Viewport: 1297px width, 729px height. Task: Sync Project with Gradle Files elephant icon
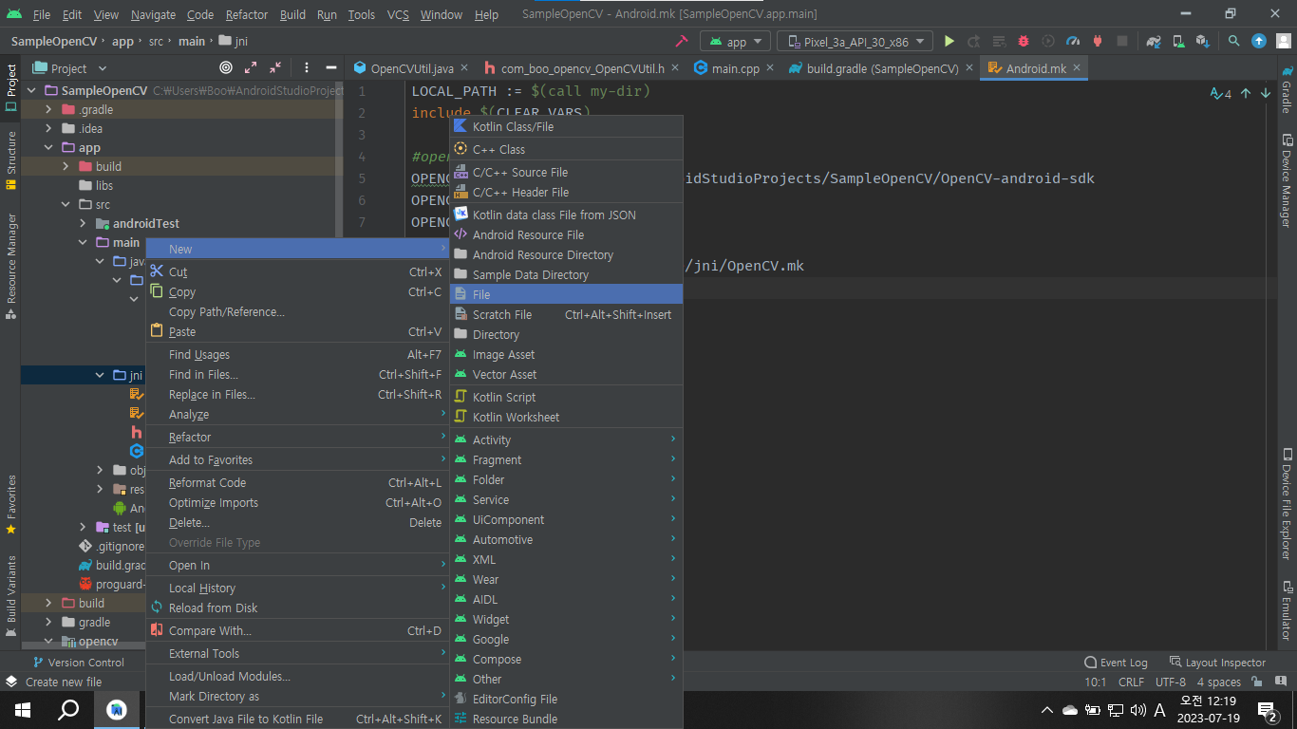point(1154,42)
